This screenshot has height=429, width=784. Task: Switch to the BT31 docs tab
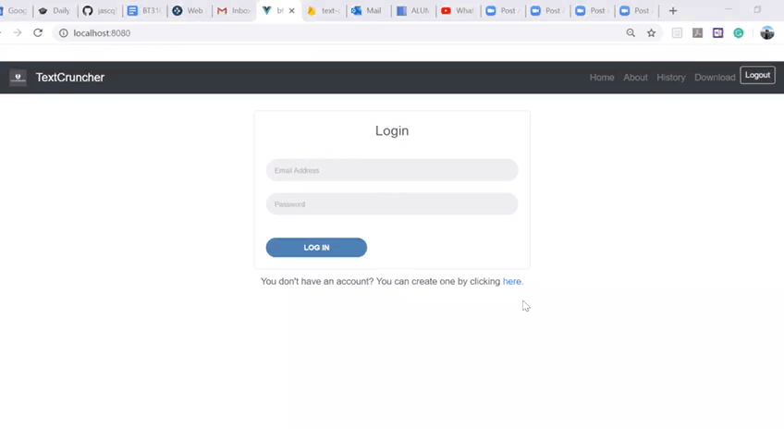pyautogui.click(x=145, y=10)
